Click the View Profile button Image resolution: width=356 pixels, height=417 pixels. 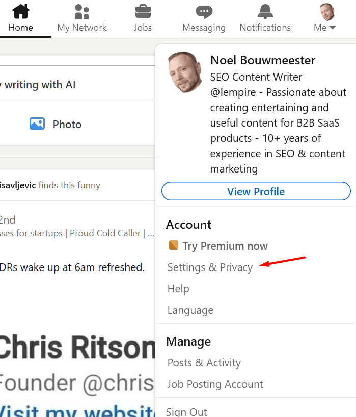256,191
